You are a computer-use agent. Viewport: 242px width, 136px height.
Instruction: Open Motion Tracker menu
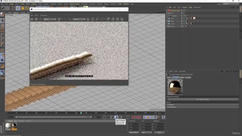click(74, 4)
